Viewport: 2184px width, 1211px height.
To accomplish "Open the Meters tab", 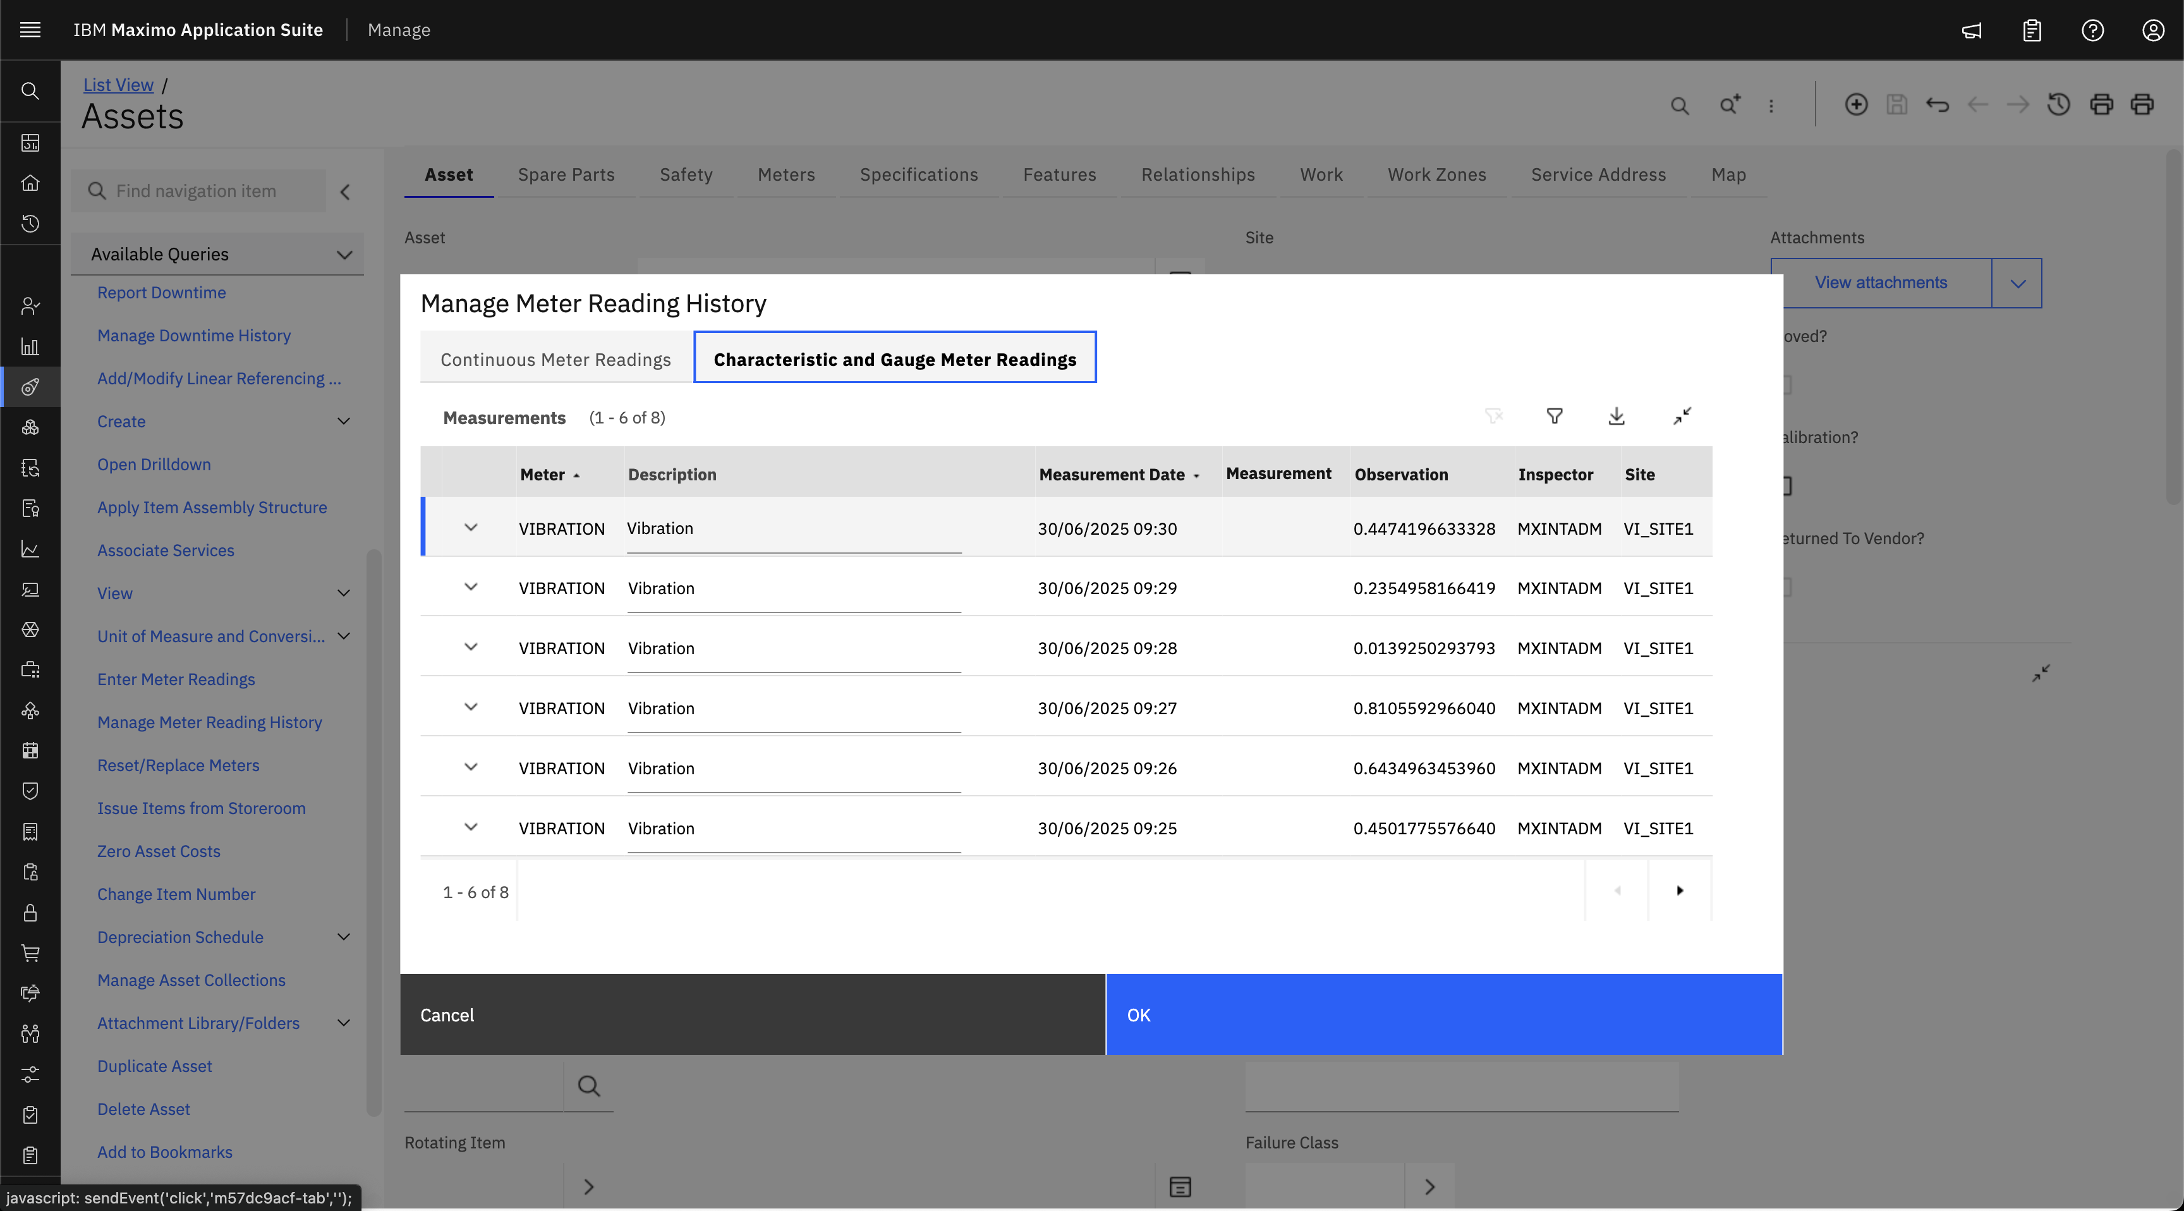I will click(786, 174).
